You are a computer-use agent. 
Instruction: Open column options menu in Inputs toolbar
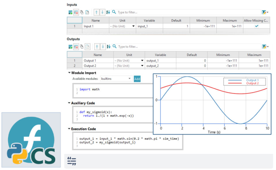coord(265,12)
